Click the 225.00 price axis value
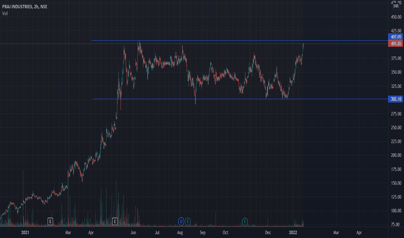The width and height of the screenshot is (404, 238). click(x=396, y=141)
